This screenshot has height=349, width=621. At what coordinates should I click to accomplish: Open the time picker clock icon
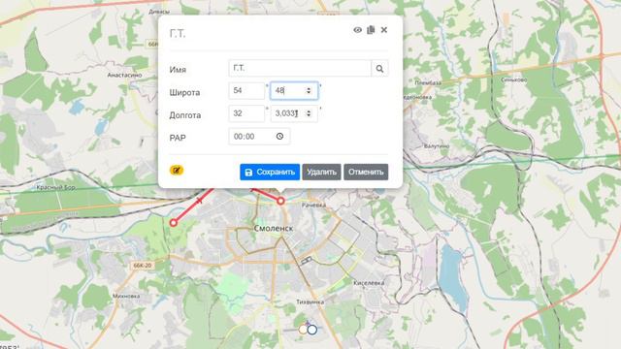tap(279, 137)
